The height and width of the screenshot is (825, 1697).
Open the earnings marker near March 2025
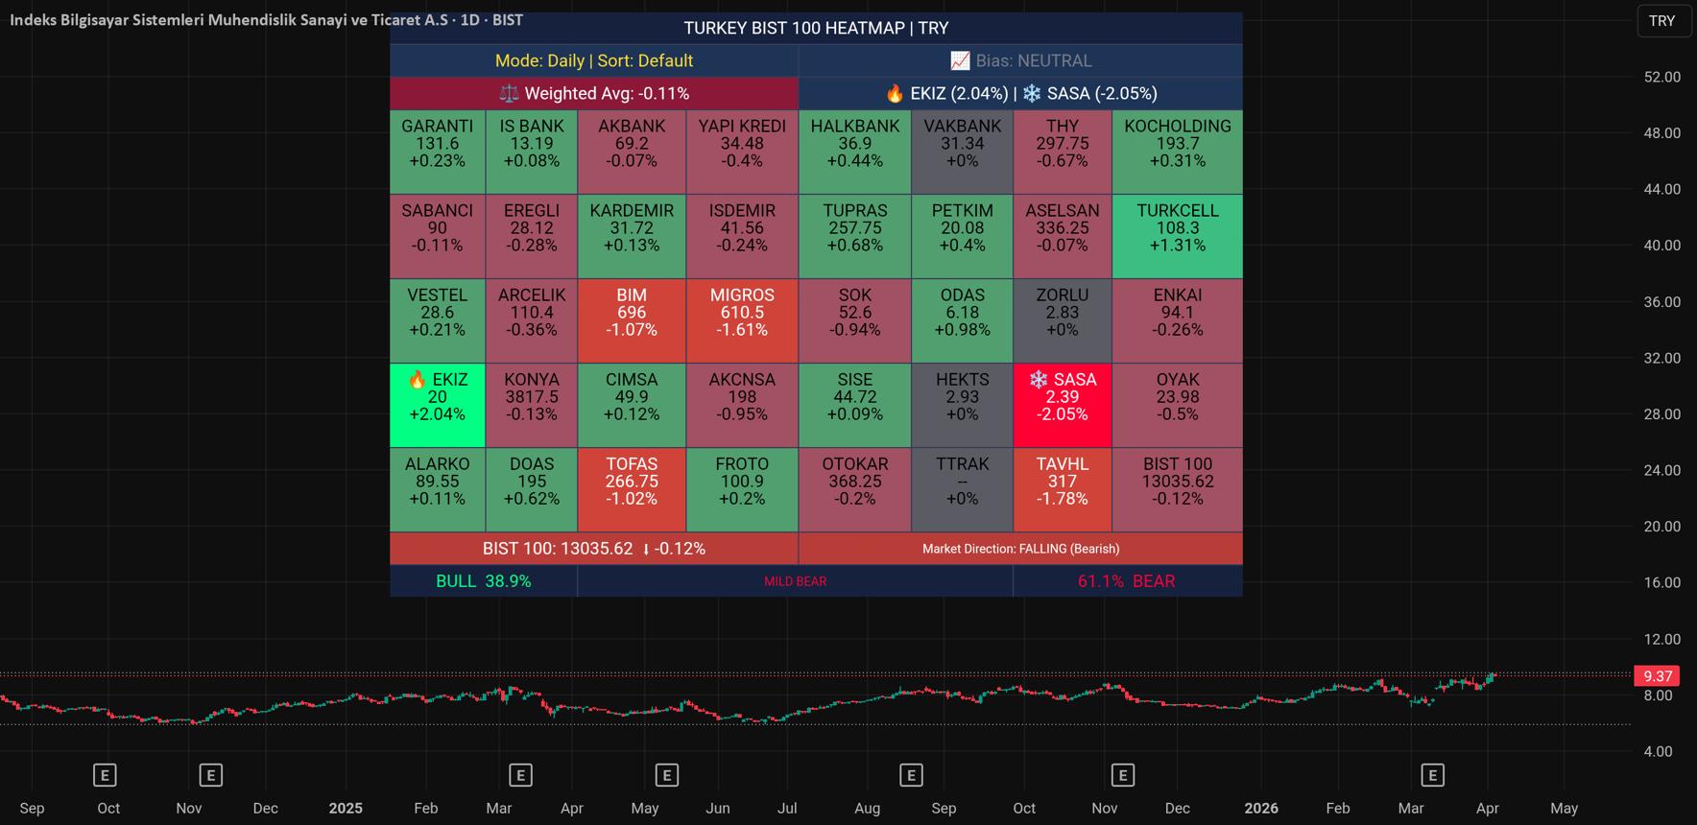(x=520, y=775)
